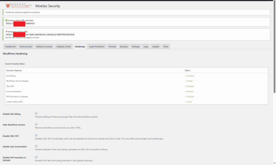Click the green checkmark beside Custom admin URL
276x165 pixels.
[6, 20]
